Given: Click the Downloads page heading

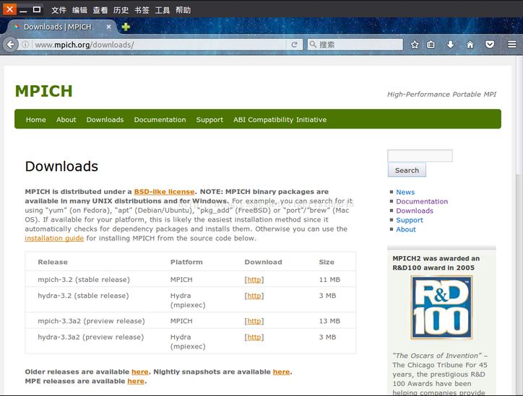Looking at the screenshot, I should 61,166.
